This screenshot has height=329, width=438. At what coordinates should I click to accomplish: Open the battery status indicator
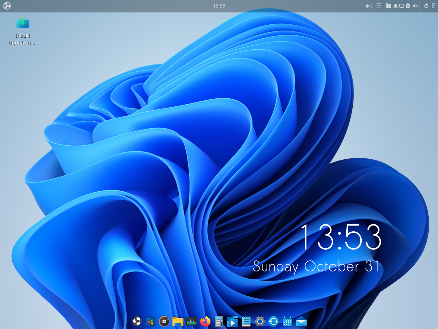point(408,6)
